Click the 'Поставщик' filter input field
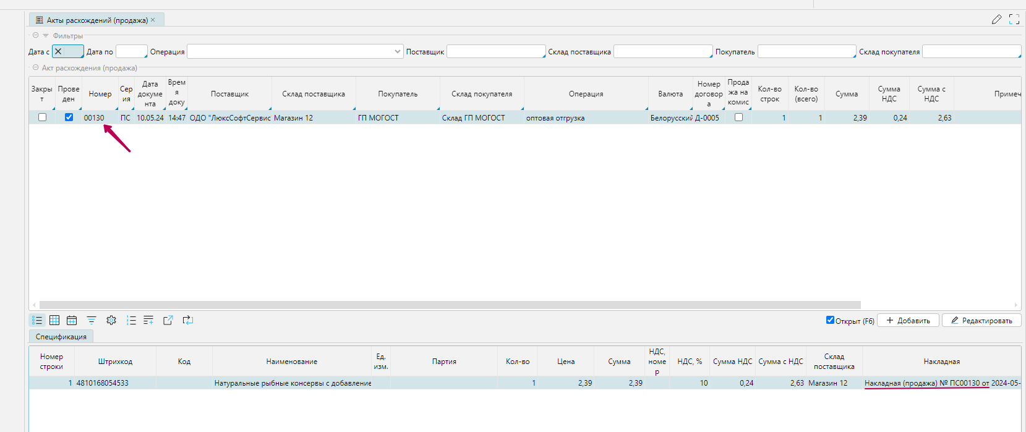This screenshot has width=1026, height=432. pos(495,52)
